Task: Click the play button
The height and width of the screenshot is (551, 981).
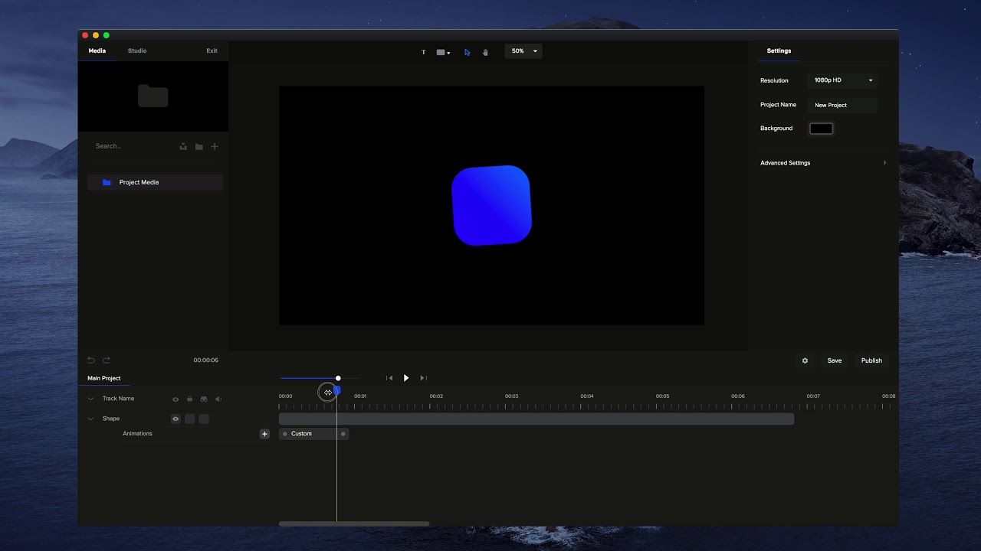Action: tap(406, 378)
